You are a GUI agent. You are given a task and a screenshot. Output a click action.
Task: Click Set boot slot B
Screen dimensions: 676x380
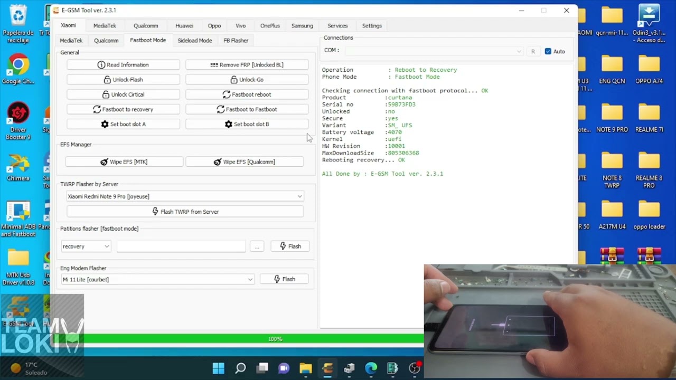click(x=247, y=124)
